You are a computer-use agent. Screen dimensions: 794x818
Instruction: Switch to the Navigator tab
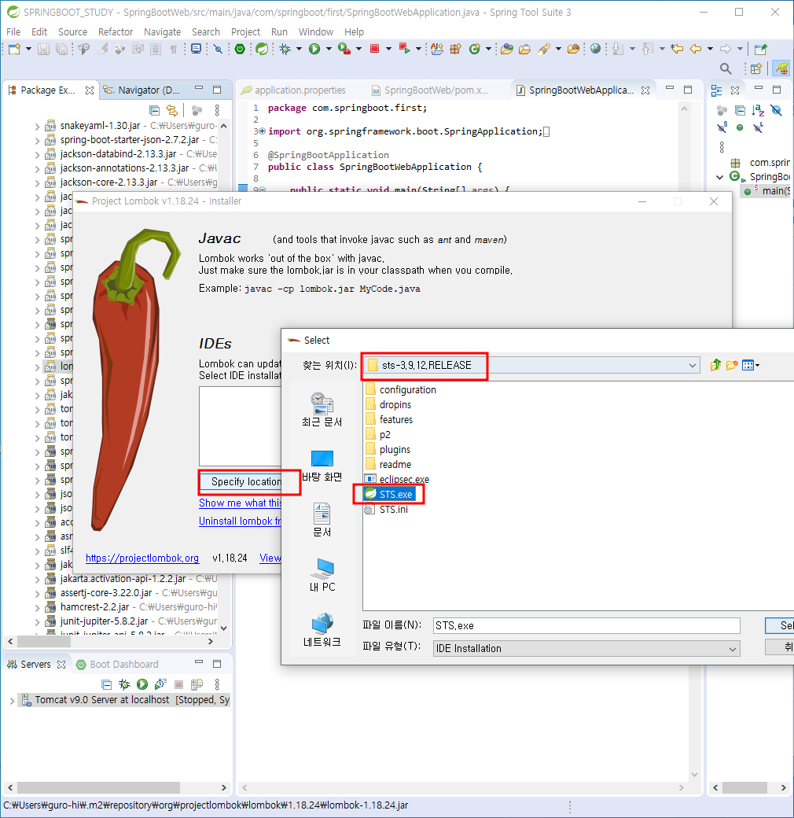142,90
